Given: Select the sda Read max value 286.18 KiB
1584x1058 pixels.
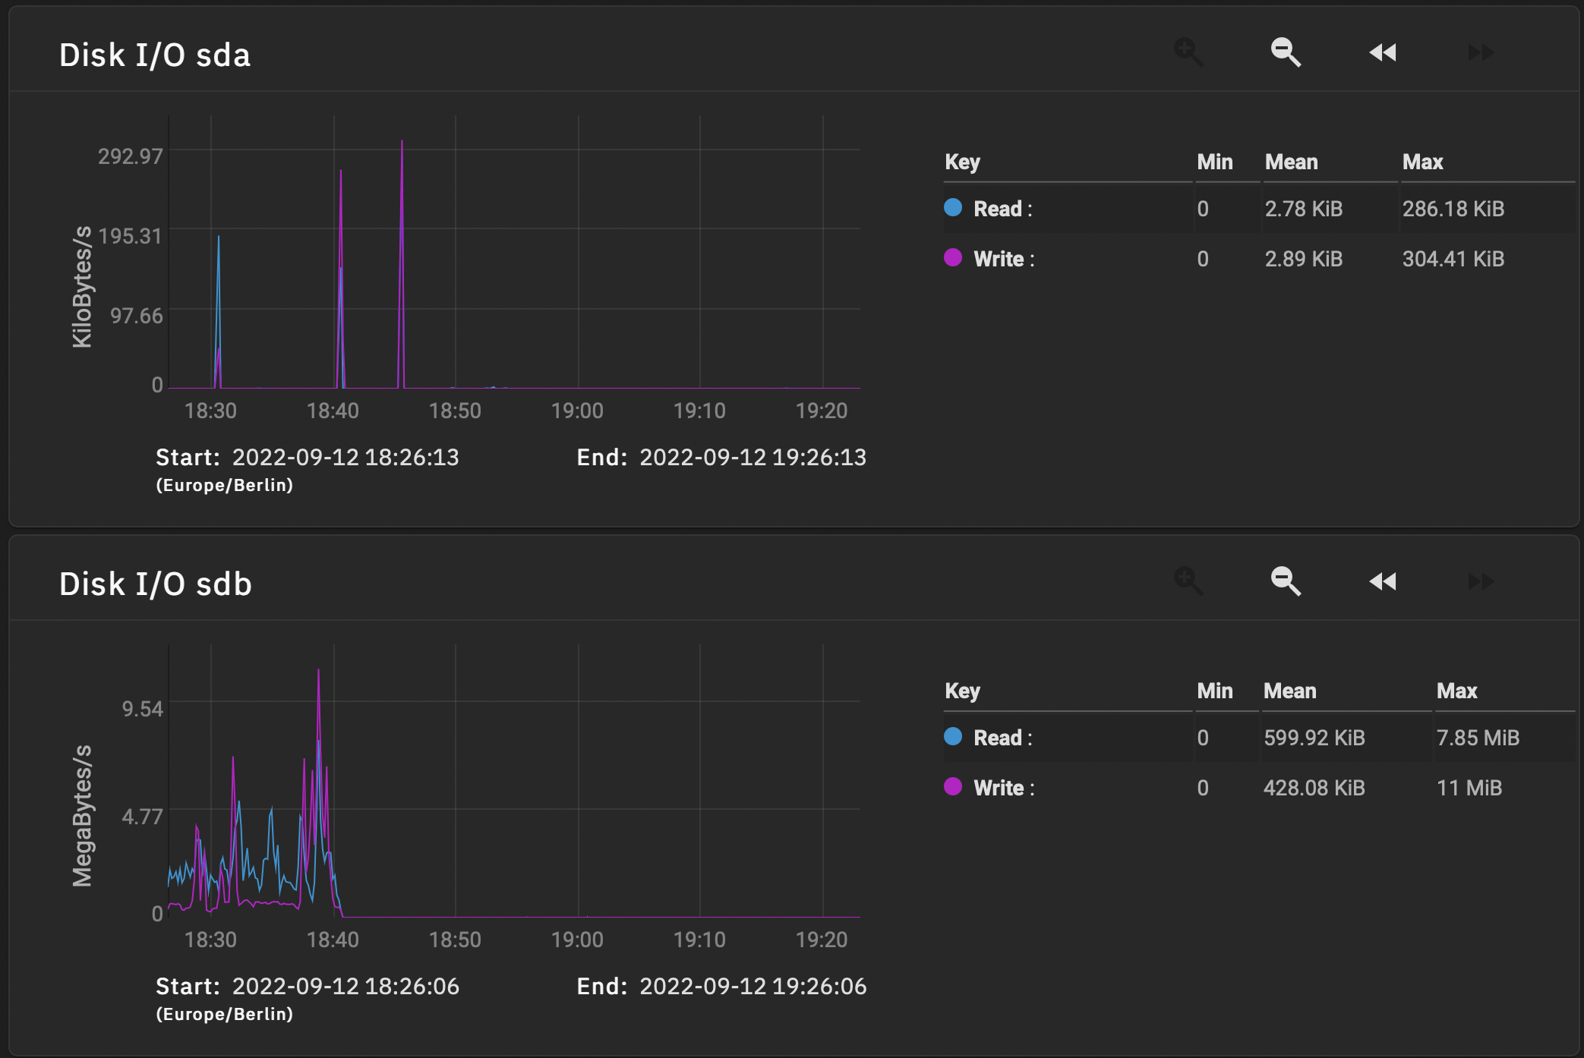Looking at the screenshot, I should click(x=1453, y=209).
